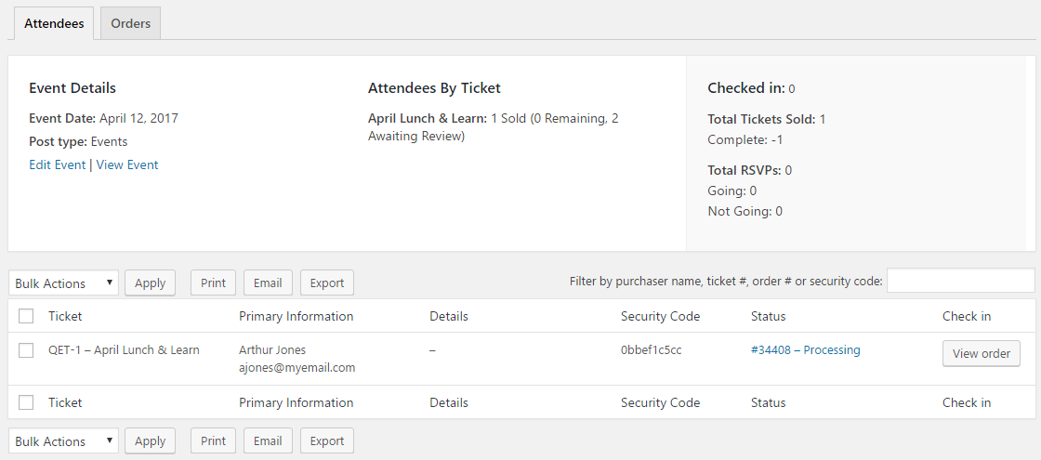Screen dimensions: 1041x460
Task: Open the top Bulk Actions dropdown
Action: (x=63, y=283)
